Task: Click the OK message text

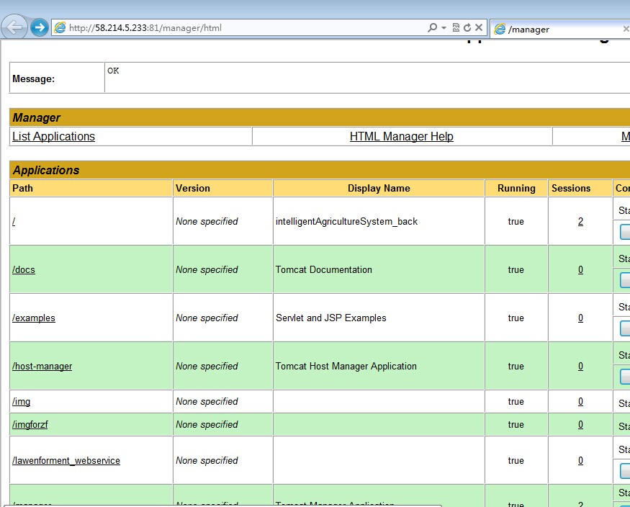Action: click(113, 71)
